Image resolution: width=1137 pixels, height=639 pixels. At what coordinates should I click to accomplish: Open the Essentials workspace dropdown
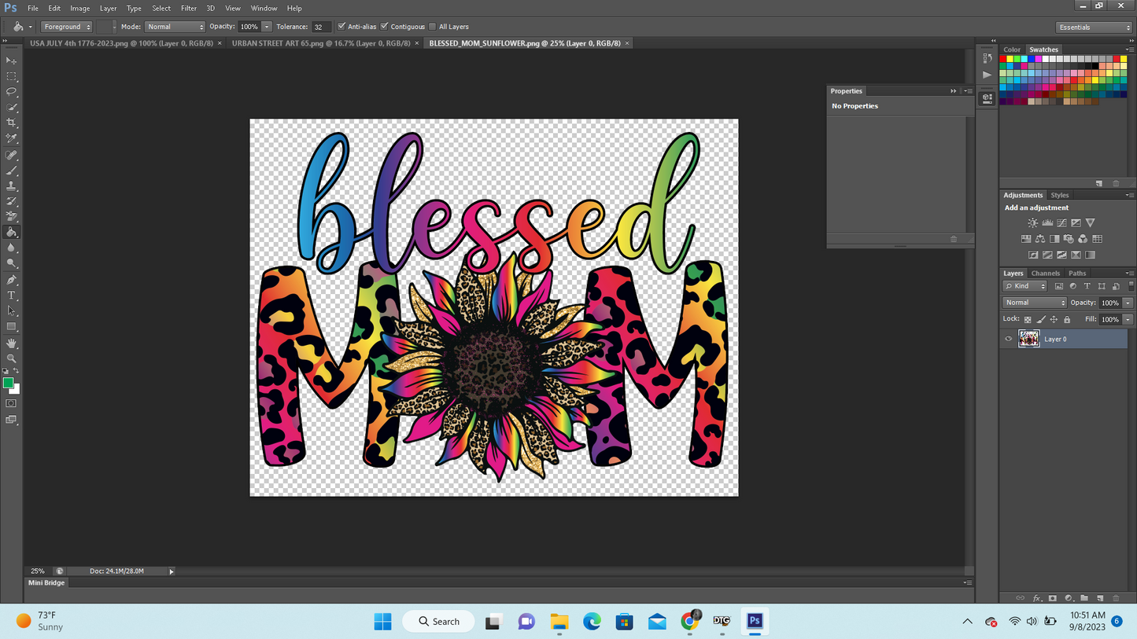tap(1094, 28)
